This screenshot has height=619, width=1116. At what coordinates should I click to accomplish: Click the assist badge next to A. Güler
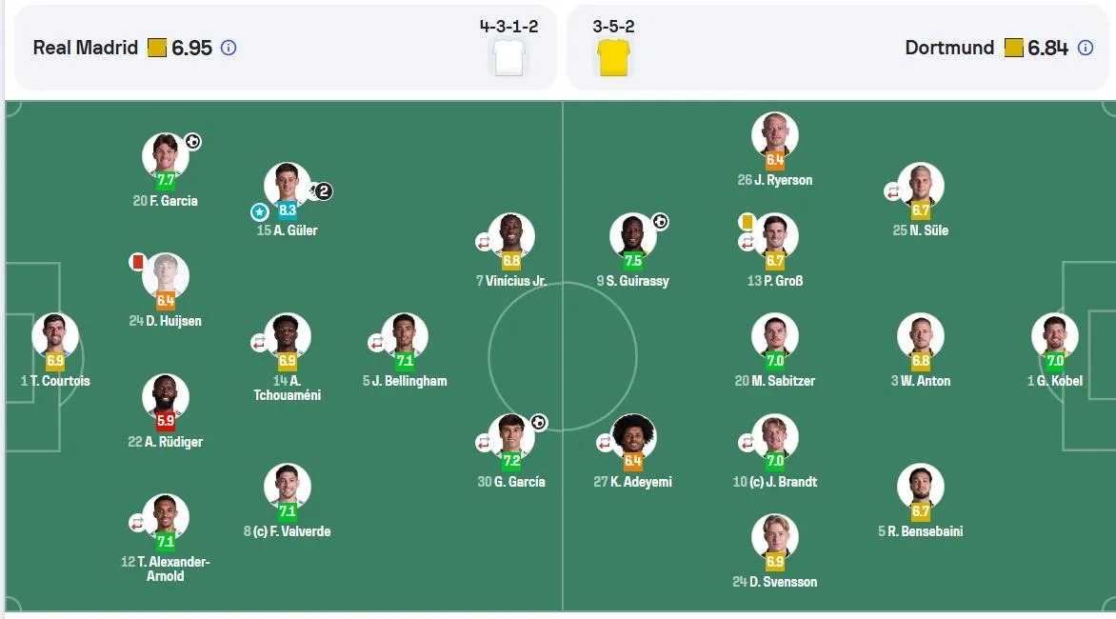click(x=322, y=191)
